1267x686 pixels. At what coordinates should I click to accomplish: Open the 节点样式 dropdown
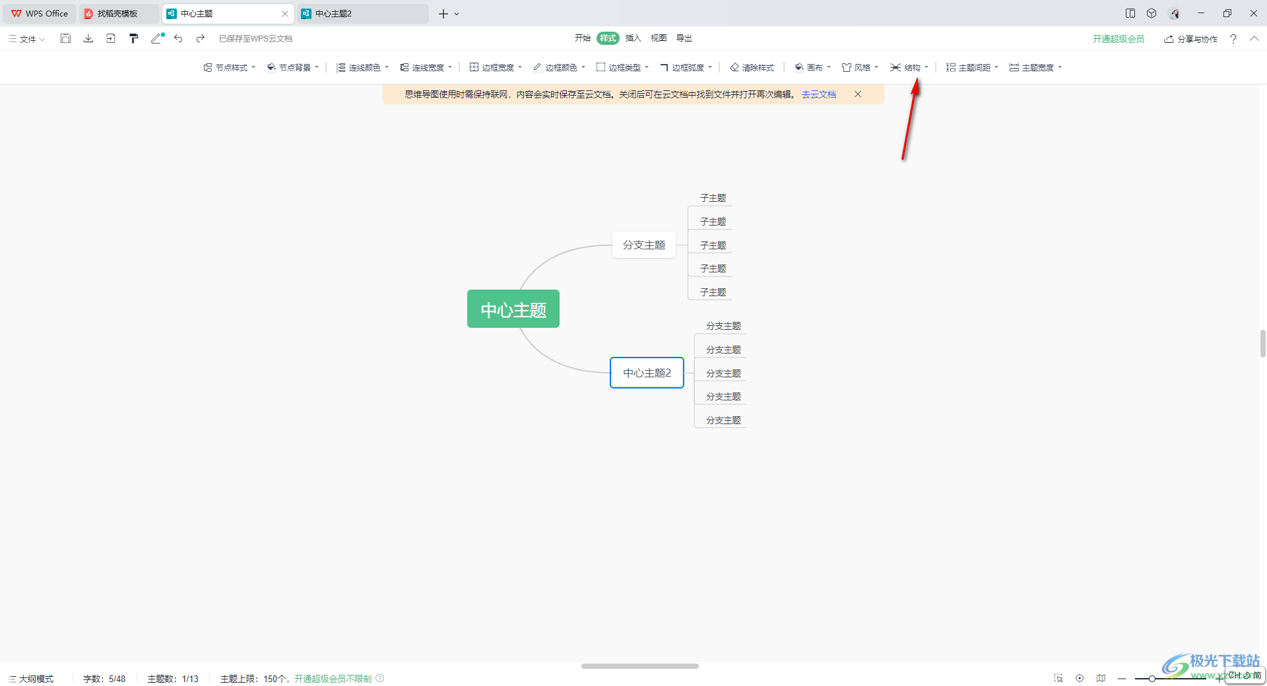[x=229, y=67]
